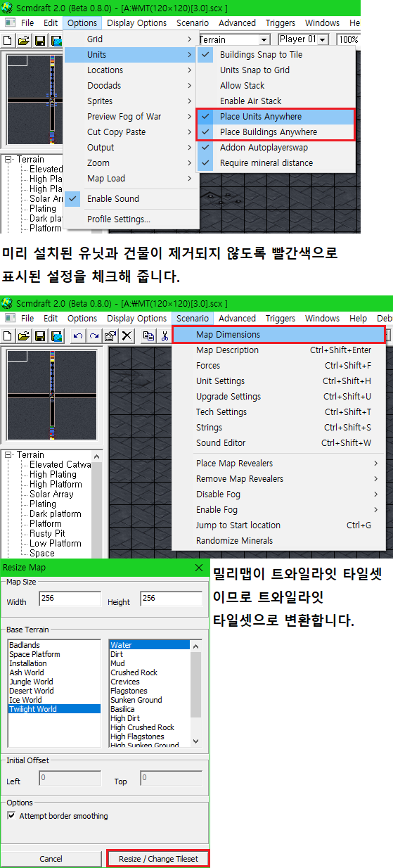Screen dimensions: 393x868
Task: Open Map Description menu entry
Action: point(279,350)
